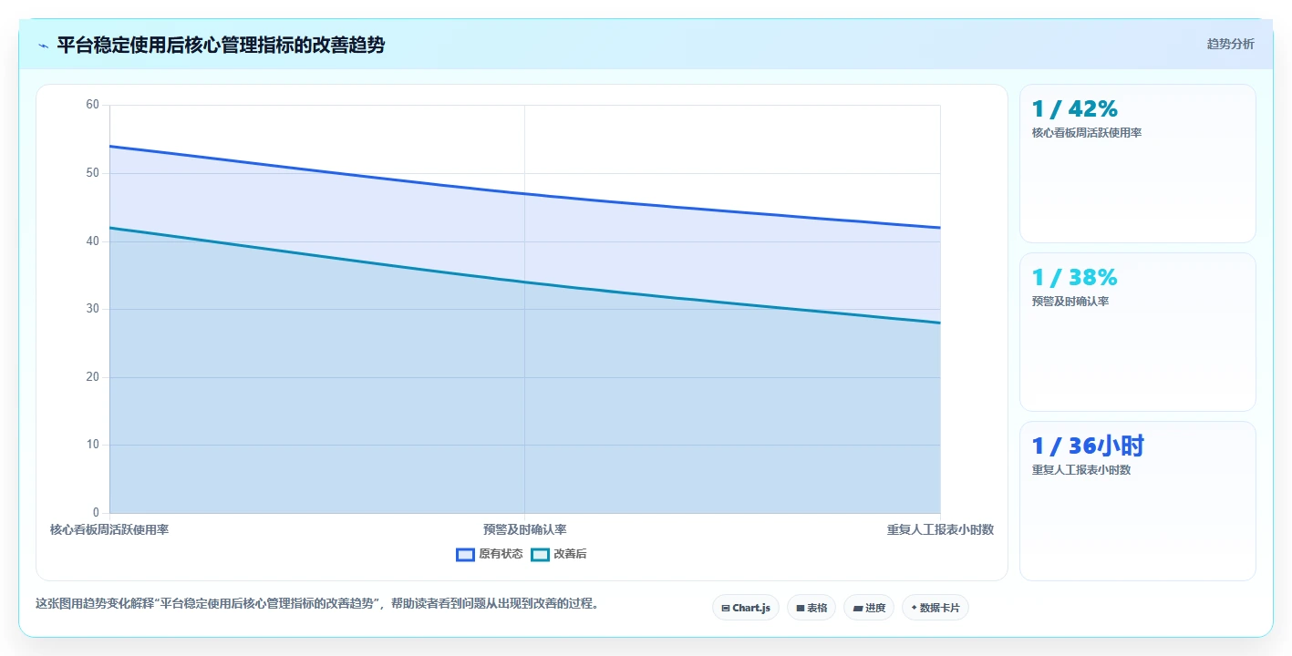Screen dimensions: 1292x656
Task: Click the 表格 chip
Action: [x=811, y=608]
